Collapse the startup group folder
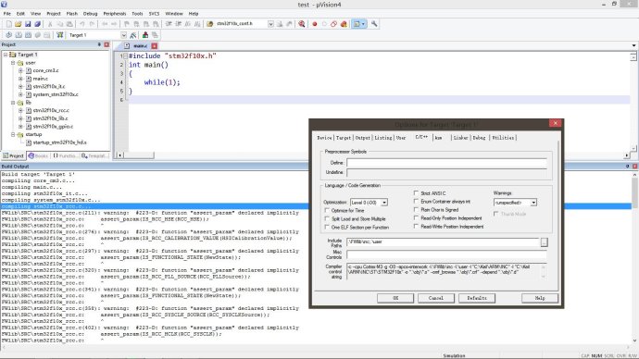The width and height of the screenshot is (639, 359). (13, 134)
